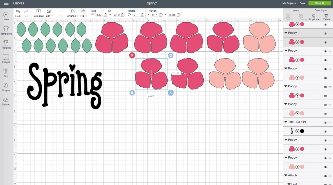This screenshot has width=333, height=185.
Task: Collapse the highlighted Poppy layer group
Action: (x=286, y=33)
